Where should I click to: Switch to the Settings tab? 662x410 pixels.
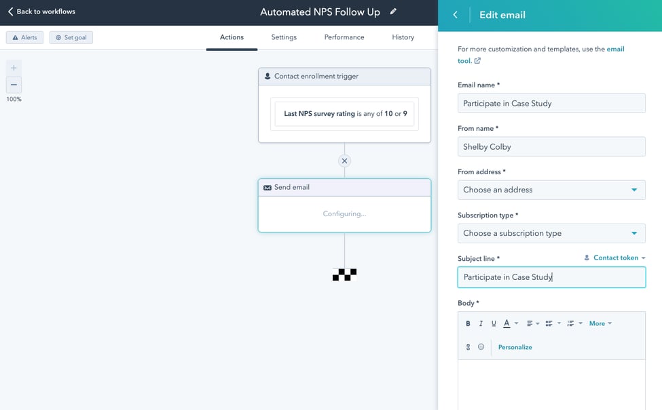tap(283, 37)
